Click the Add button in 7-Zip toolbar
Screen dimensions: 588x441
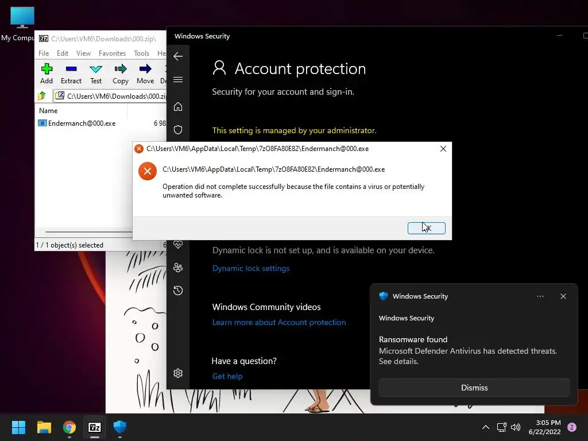(x=47, y=74)
